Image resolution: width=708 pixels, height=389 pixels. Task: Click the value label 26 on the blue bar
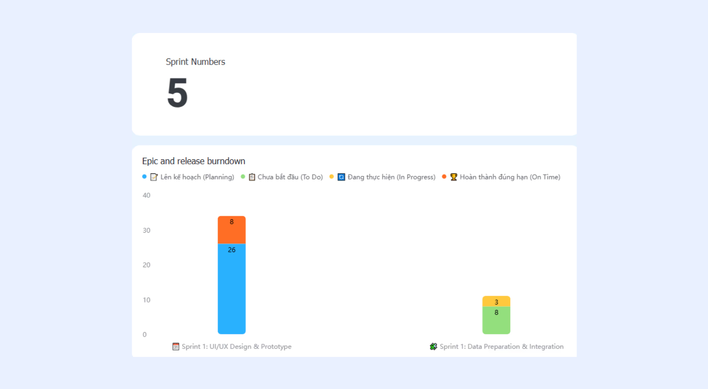tap(231, 250)
